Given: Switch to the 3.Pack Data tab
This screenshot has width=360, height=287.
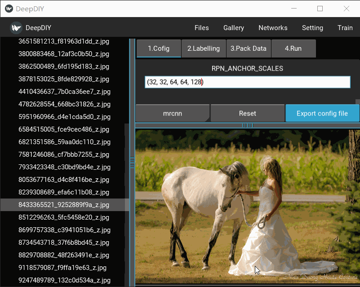Looking at the screenshot, I should [249, 49].
